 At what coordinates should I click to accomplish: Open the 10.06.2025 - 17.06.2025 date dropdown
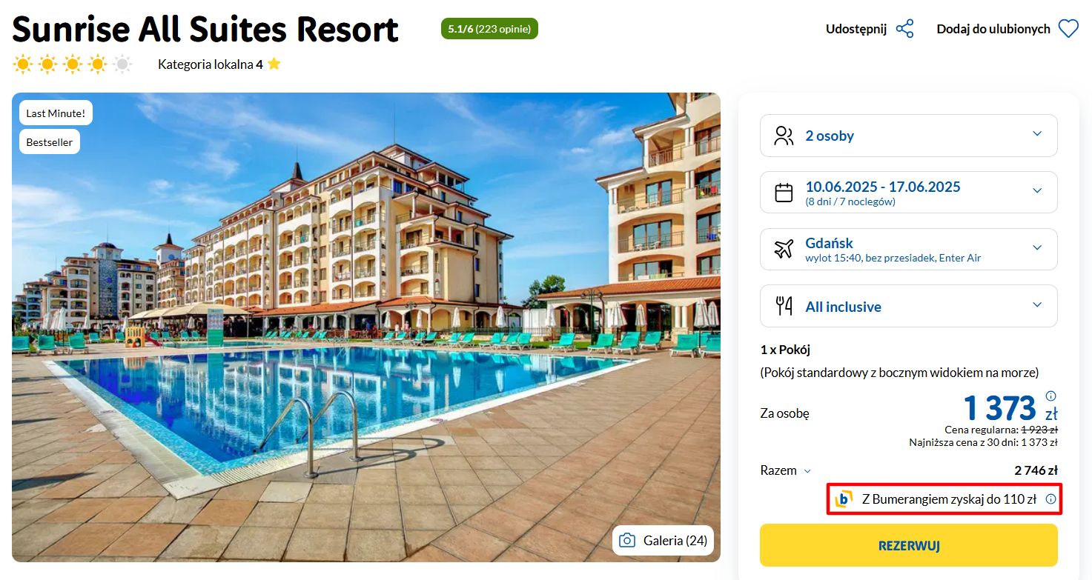click(909, 193)
